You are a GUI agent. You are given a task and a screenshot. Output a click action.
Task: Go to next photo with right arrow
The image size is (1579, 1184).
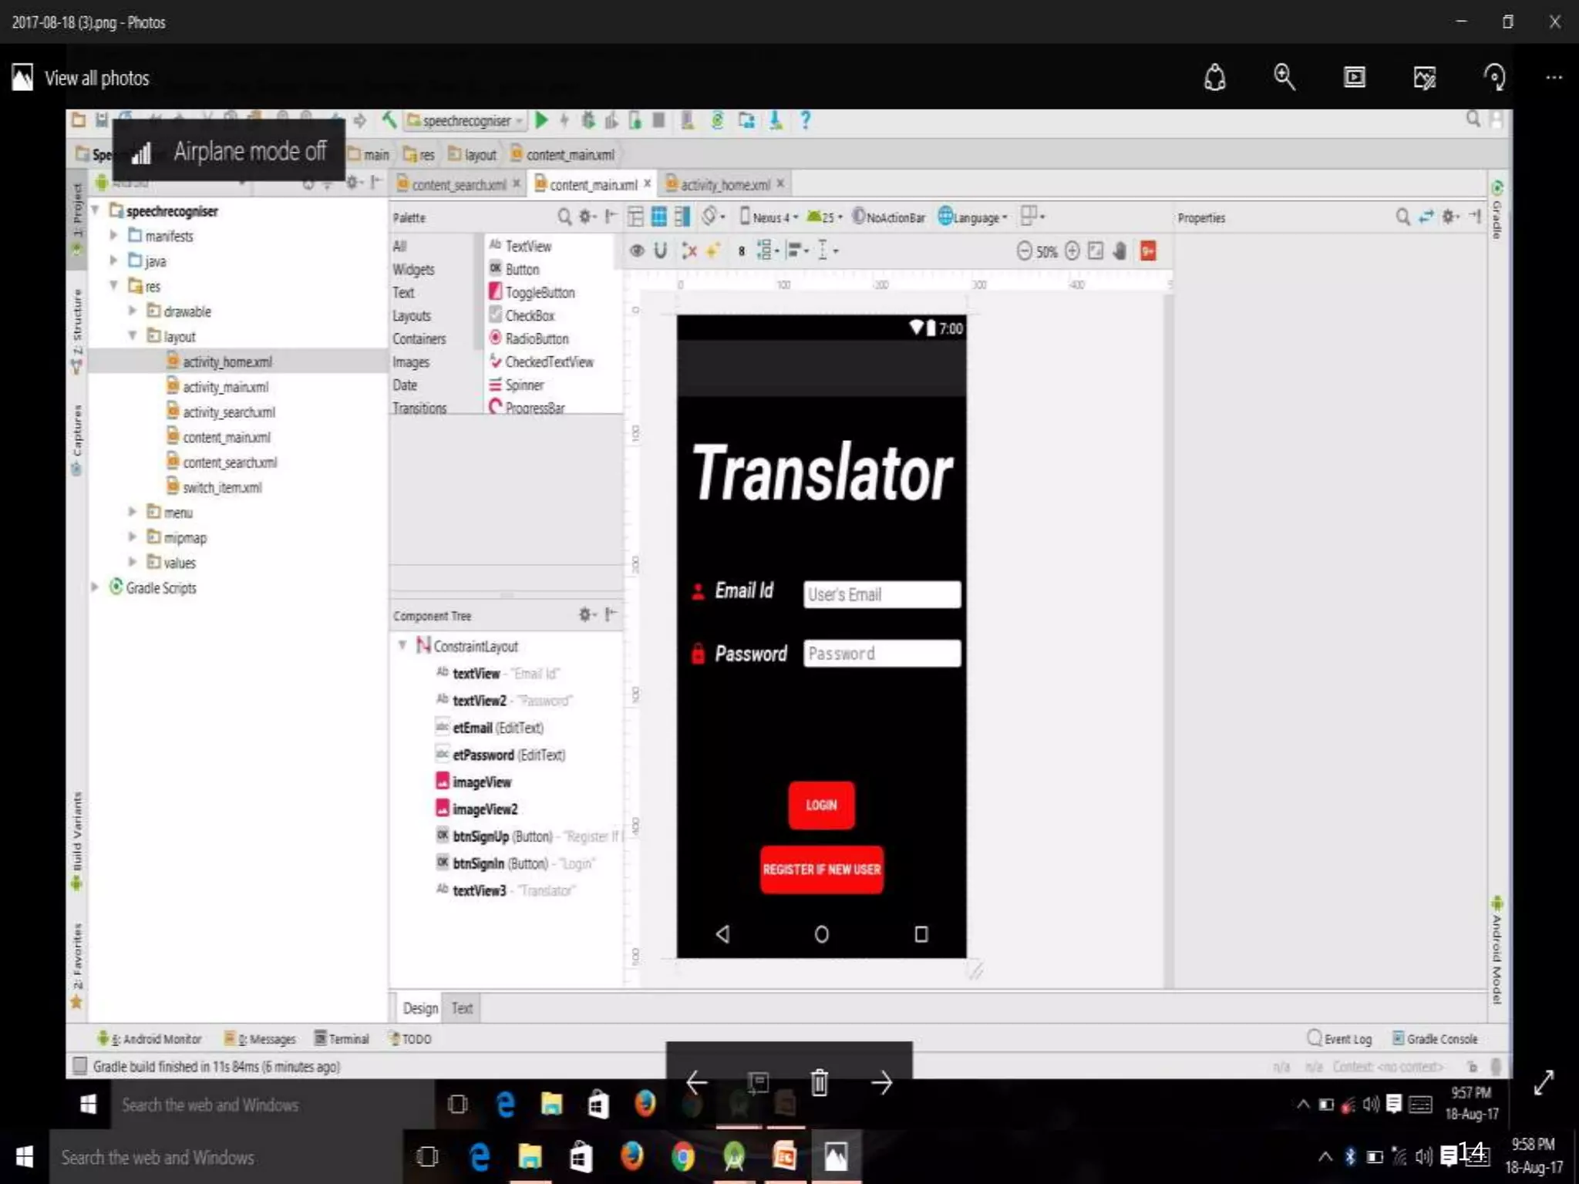(881, 1083)
